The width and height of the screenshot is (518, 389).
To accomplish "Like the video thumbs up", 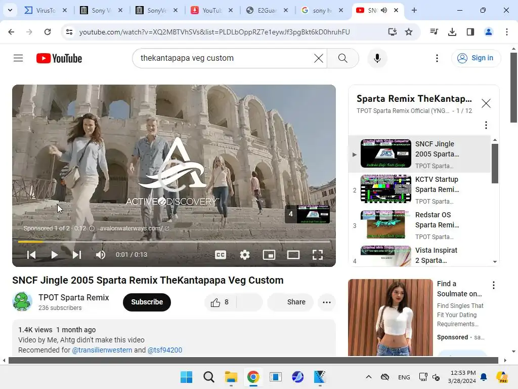I will coord(220,302).
